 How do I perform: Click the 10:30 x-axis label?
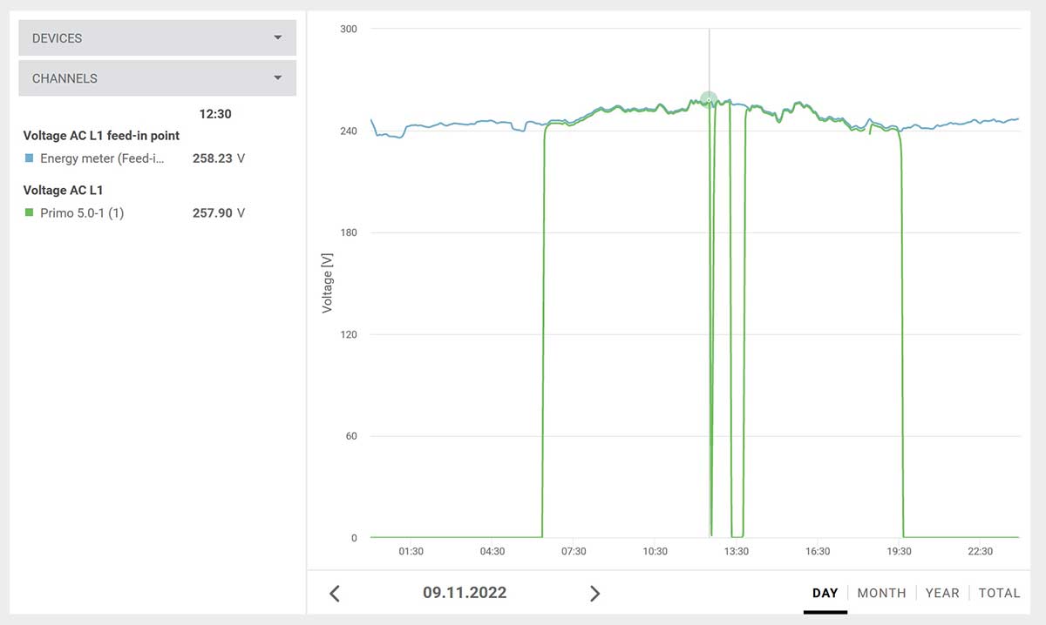point(655,551)
